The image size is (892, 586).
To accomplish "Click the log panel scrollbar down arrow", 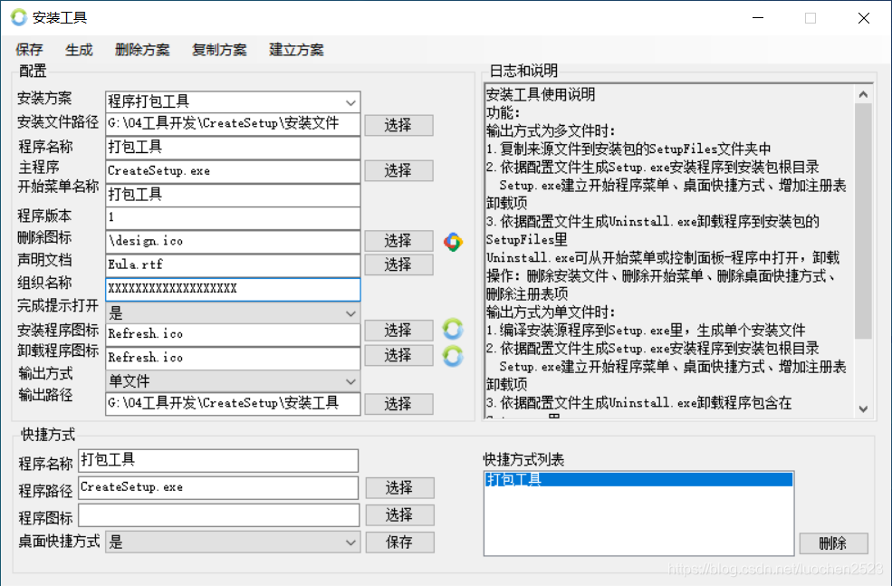I will click(x=863, y=410).
